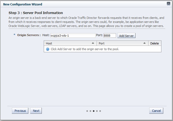Image resolution: width=173 pixels, height=121 pixels.
Task: Click the Step 3 Server Pool Information heading
Action: pos(36,13)
